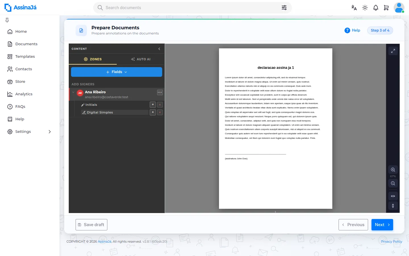Fit document to width
The image size is (409, 256).
point(393,196)
